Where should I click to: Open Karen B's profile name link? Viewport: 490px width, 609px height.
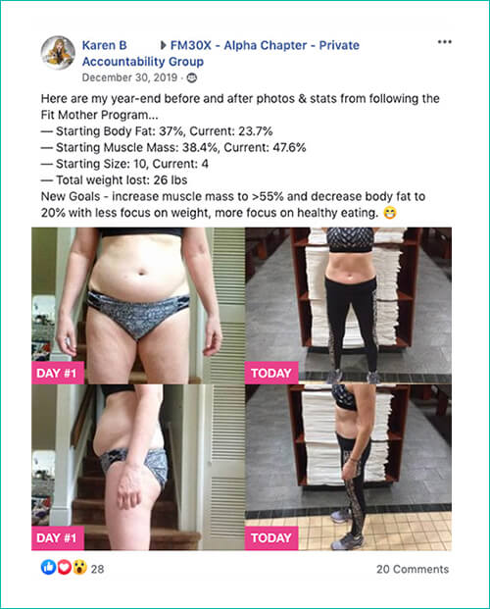104,45
